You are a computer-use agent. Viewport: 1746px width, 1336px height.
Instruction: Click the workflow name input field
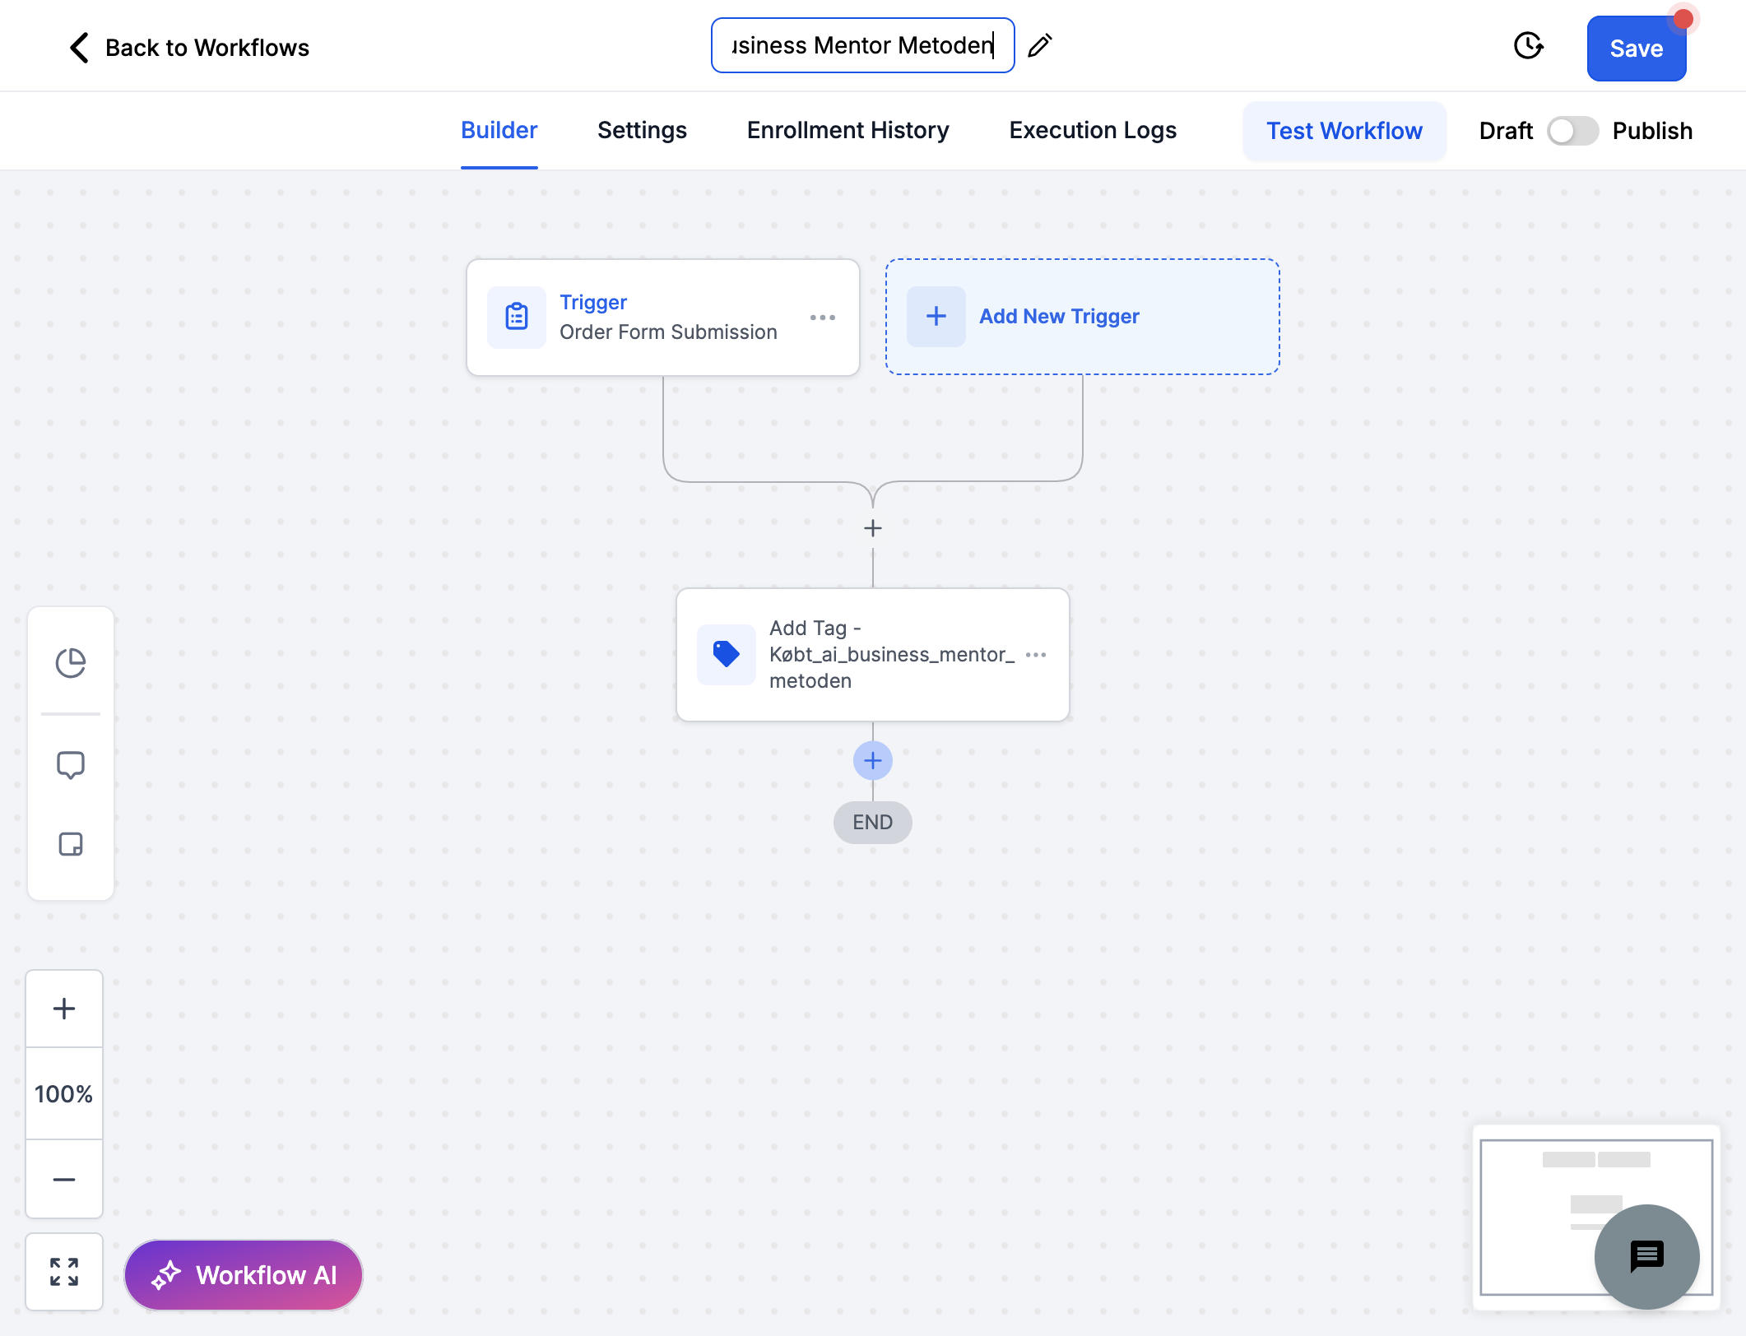click(x=862, y=45)
